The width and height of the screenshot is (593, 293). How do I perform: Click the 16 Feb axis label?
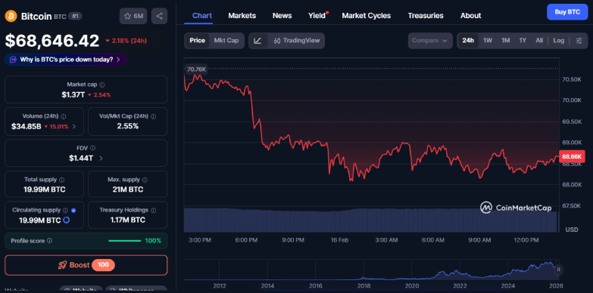(x=339, y=240)
